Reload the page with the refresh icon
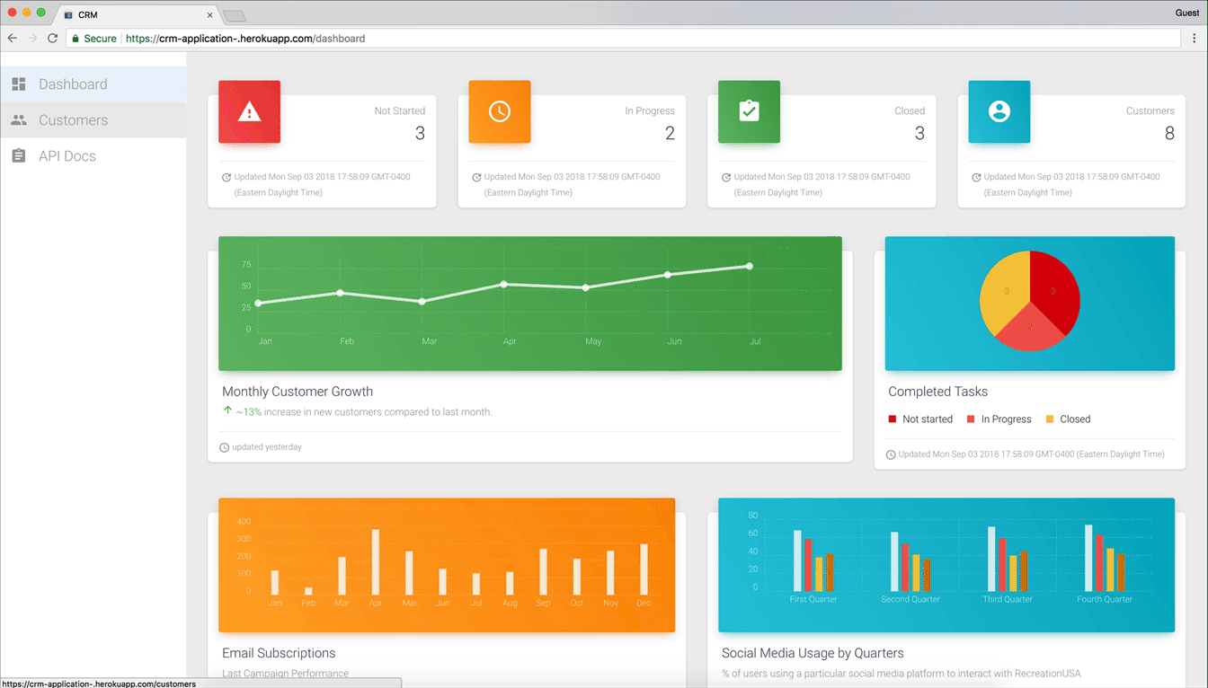 click(x=52, y=39)
